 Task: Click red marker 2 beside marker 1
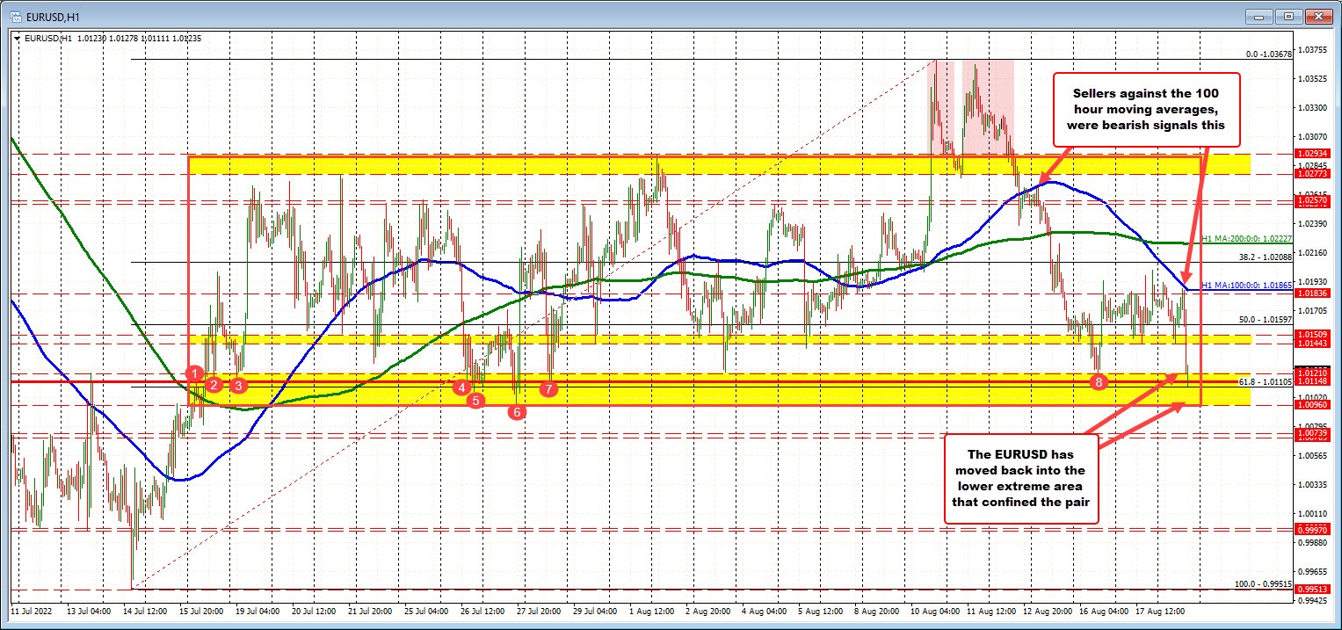[x=214, y=385]
